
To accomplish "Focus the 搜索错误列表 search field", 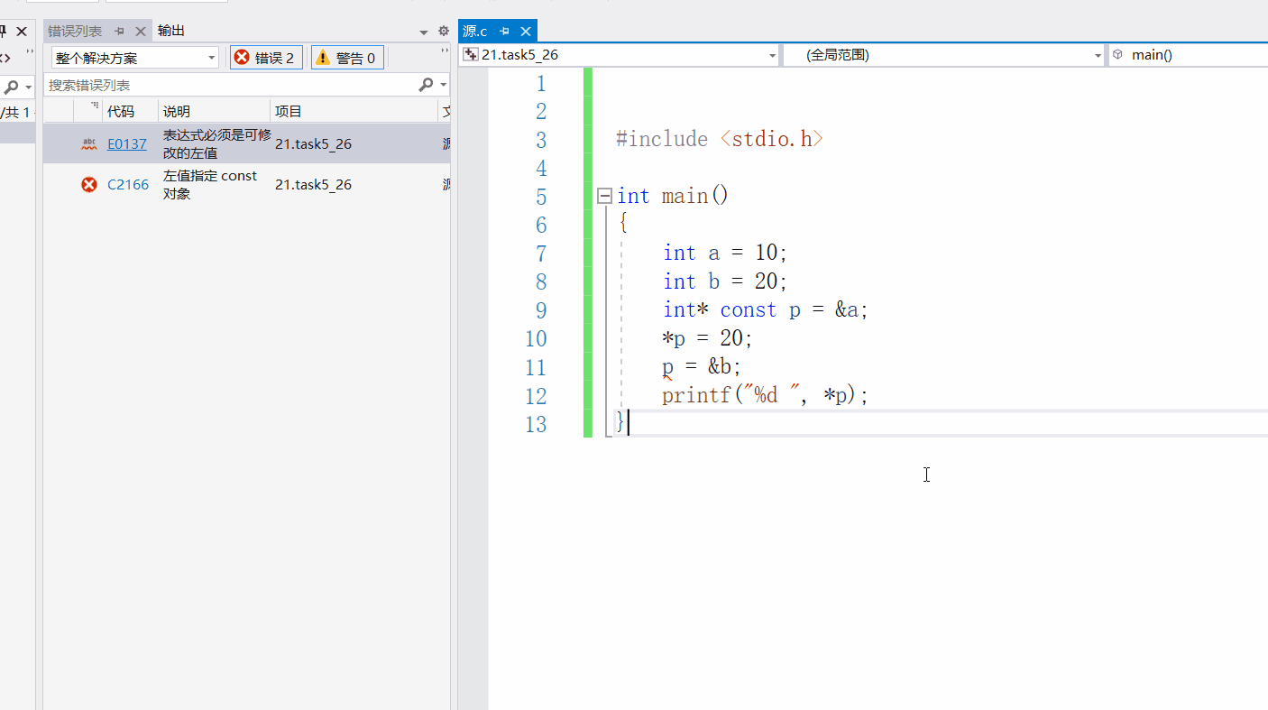I will 231,85.
